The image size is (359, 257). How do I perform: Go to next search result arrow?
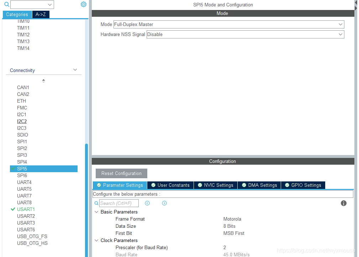pyautogui.click(x=164, y=203)
